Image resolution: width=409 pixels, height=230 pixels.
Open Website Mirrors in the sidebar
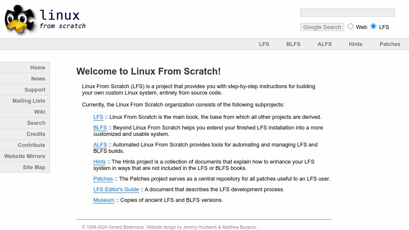coord(25,156)
